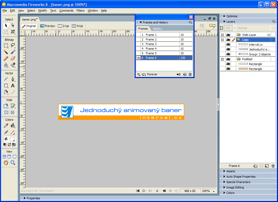Select the Hand tool
Viewport: 278px width, 202px height.
6,163
